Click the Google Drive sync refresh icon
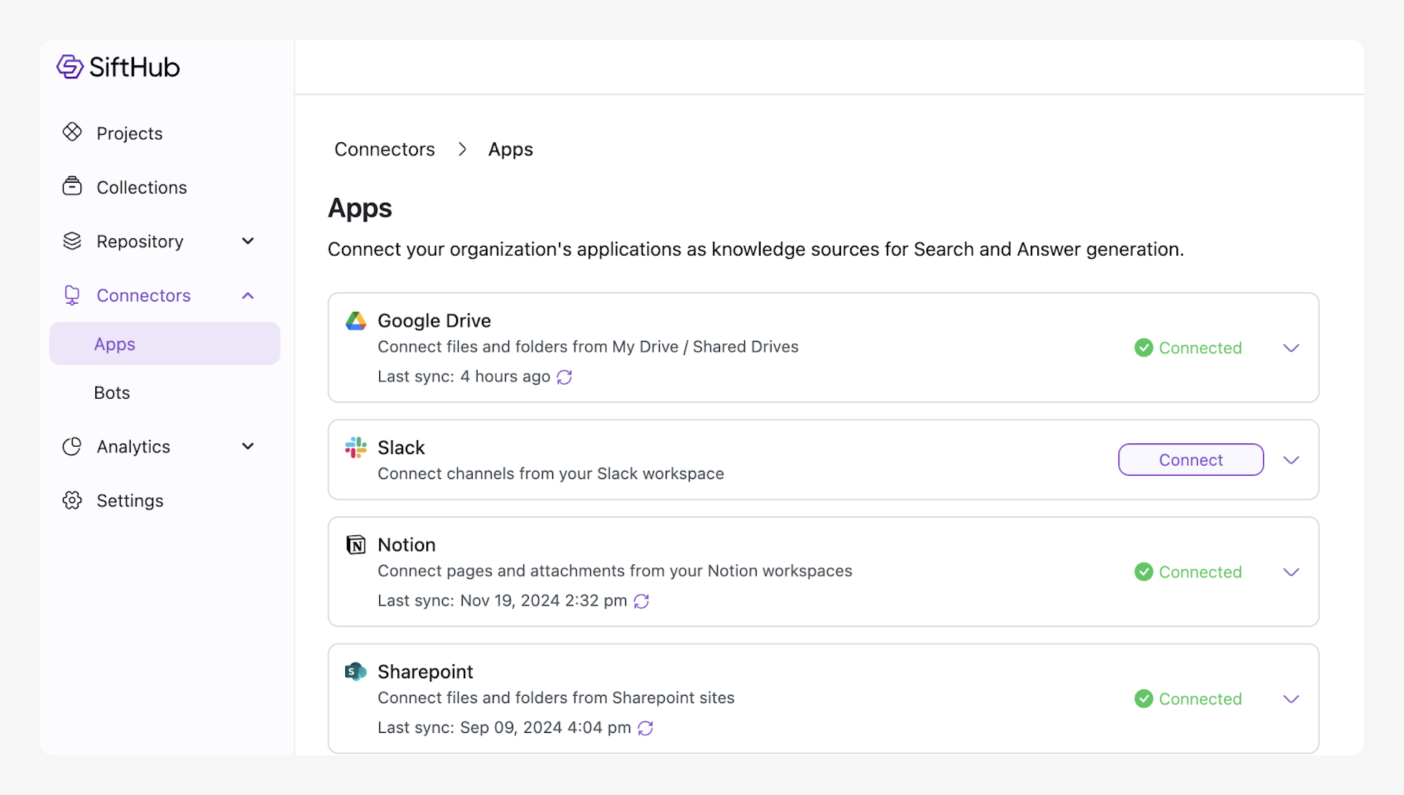Screen dimensions: 1404x795 click(564, 377)
